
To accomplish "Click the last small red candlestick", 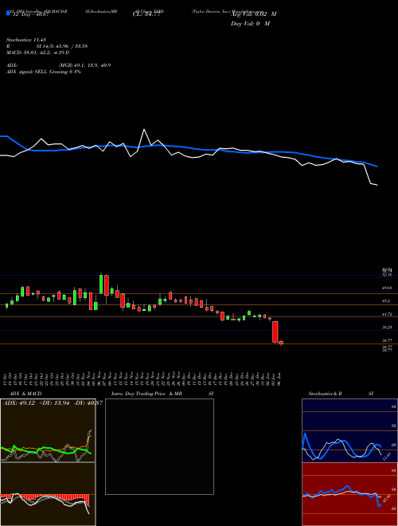I will click(281, 343).
